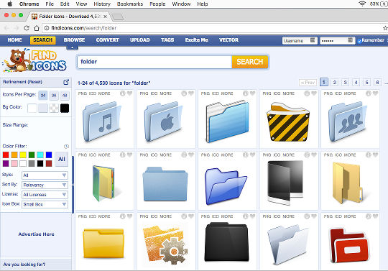Click the refinement panel pop-out icon
388x271 pixels.
pos(66,82)
